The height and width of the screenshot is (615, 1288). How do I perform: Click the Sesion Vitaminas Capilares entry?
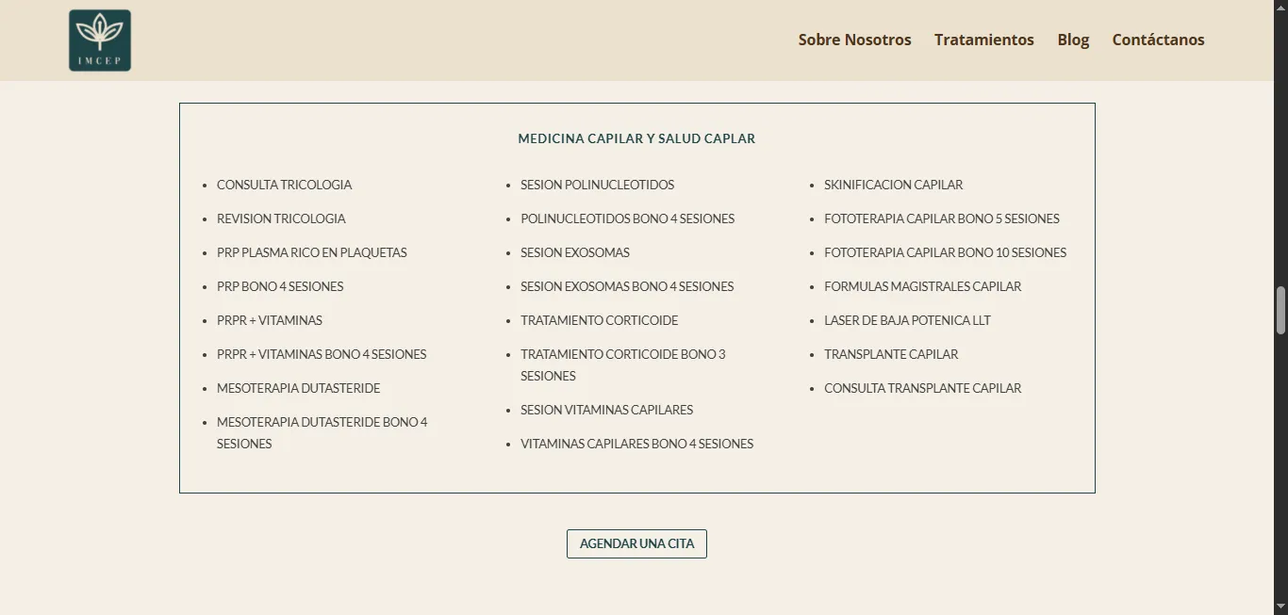tap(606, 410)
